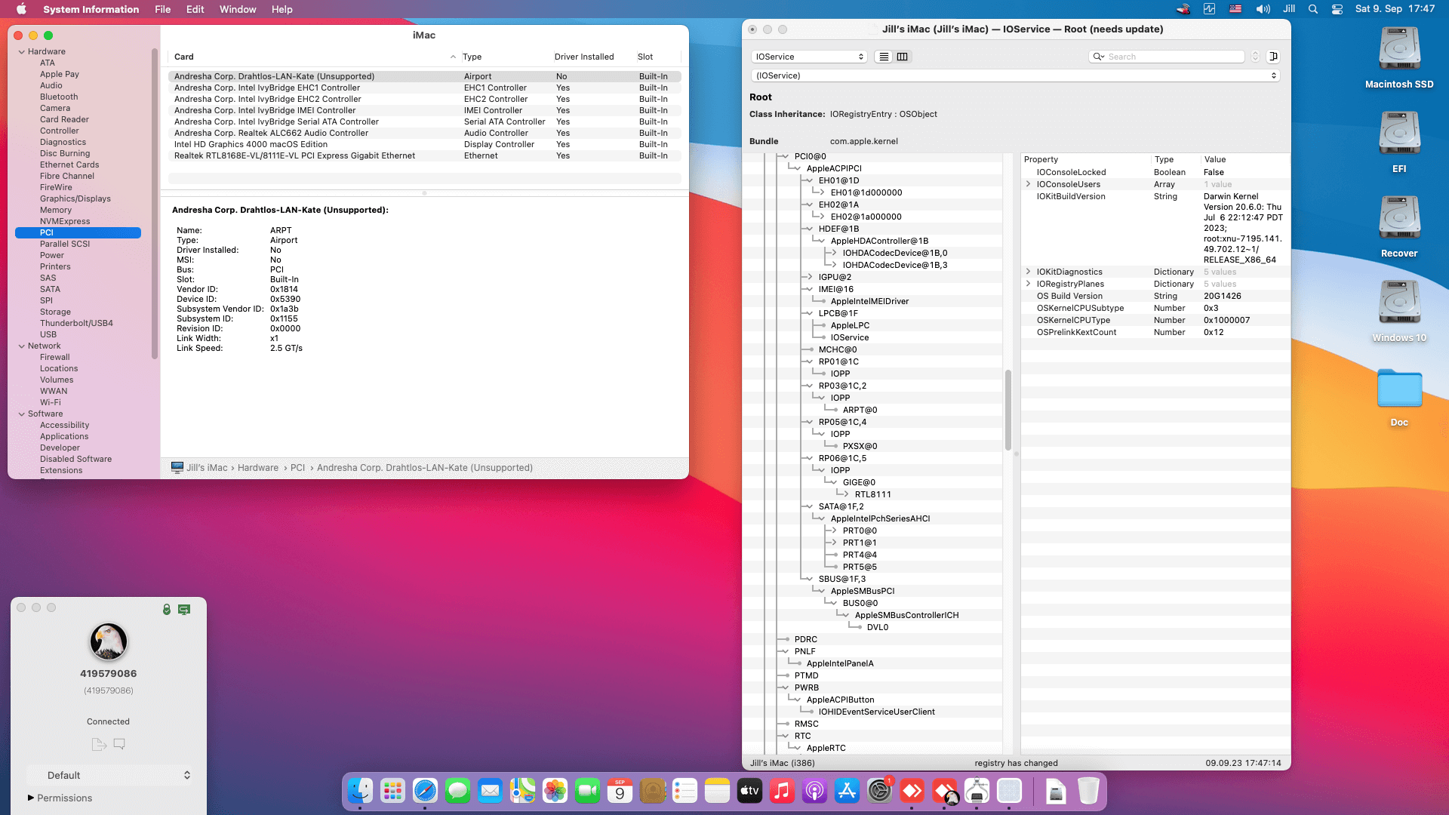Open Notes from the Dock
This screenshot has height=815, width=1449.
tap(717, 791)
